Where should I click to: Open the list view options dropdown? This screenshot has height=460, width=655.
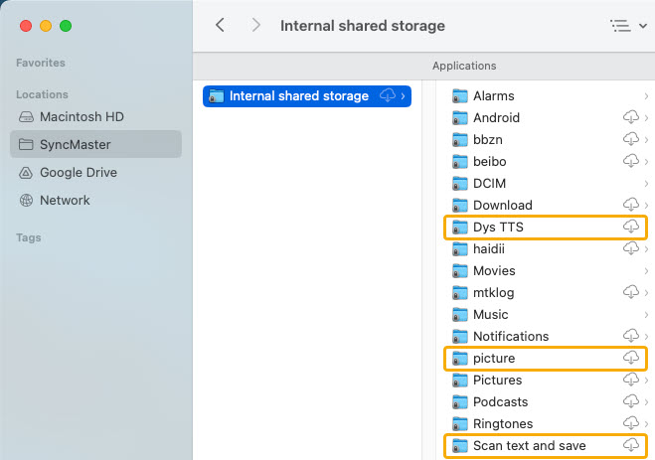point(628,26)
